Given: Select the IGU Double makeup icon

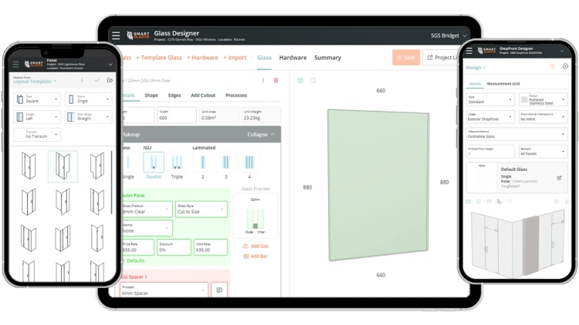Looking at the screenshot, I should [154, 162].
